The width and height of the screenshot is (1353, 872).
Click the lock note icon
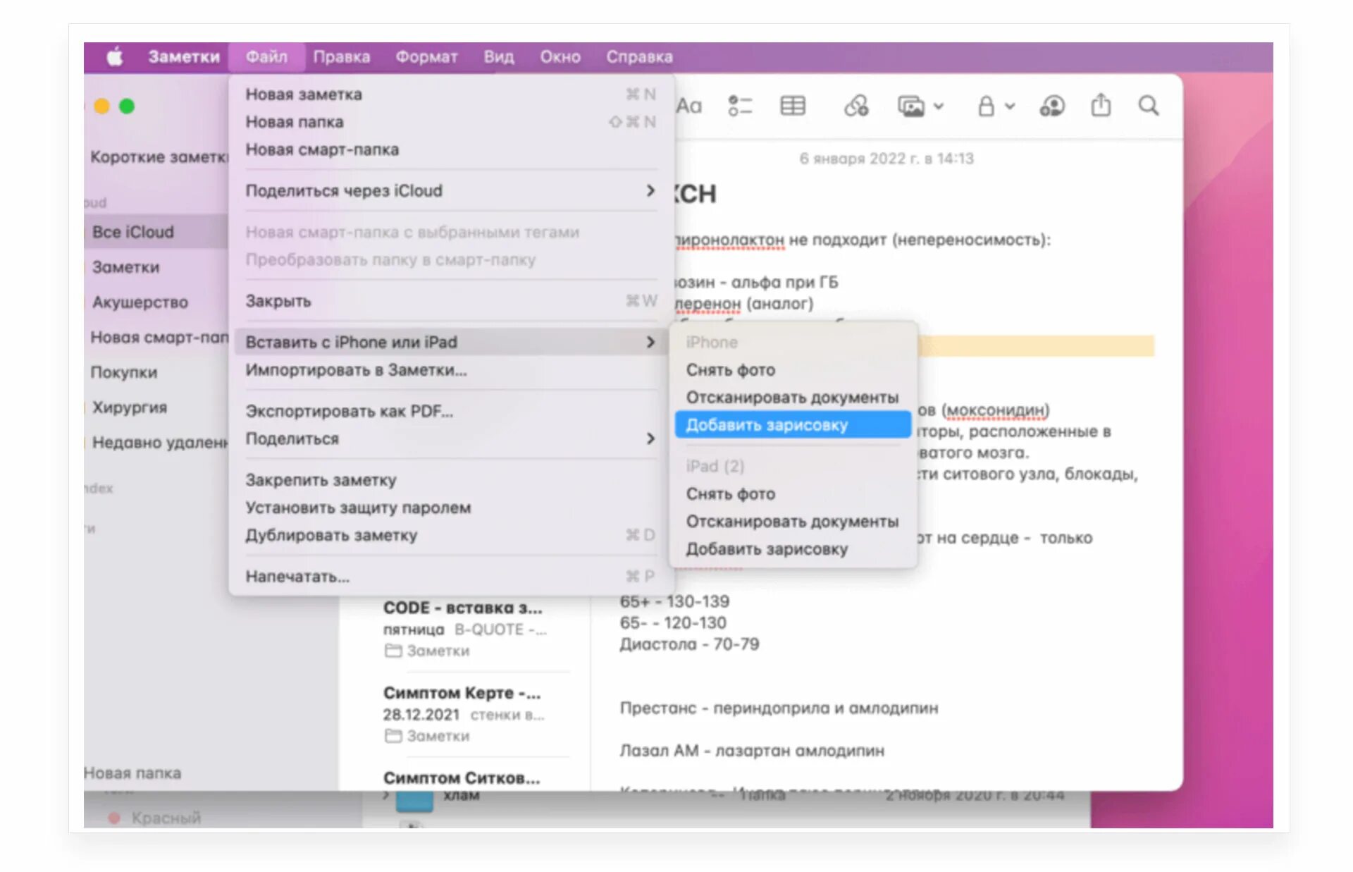[x=986, y=106]
